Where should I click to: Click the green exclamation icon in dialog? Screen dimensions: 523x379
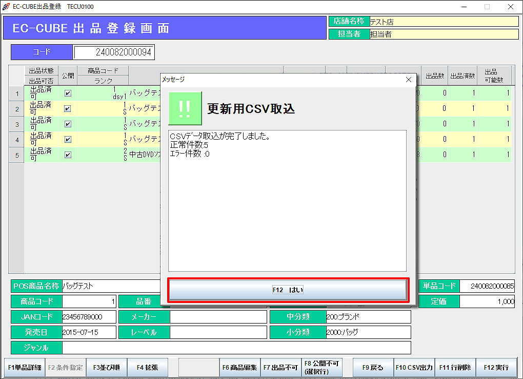click(185, 108)
